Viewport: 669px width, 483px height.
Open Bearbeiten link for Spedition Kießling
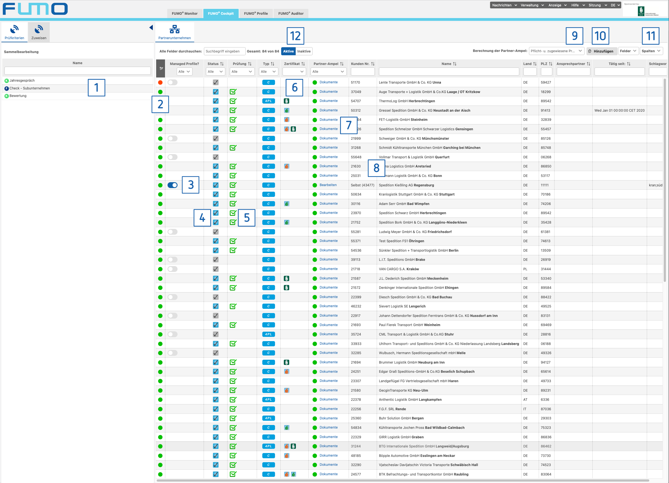pyautogui.click(x=328, y=185)
